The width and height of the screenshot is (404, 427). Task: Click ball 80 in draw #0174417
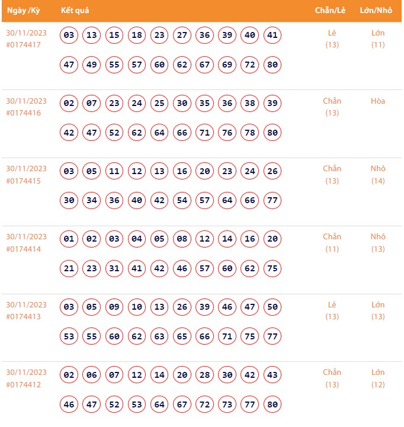tap(272, 65)
